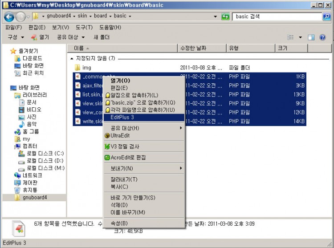Expand the 구성 toolbar dropdown
This screenshot has height=248, width=334.
coord(22,37)
